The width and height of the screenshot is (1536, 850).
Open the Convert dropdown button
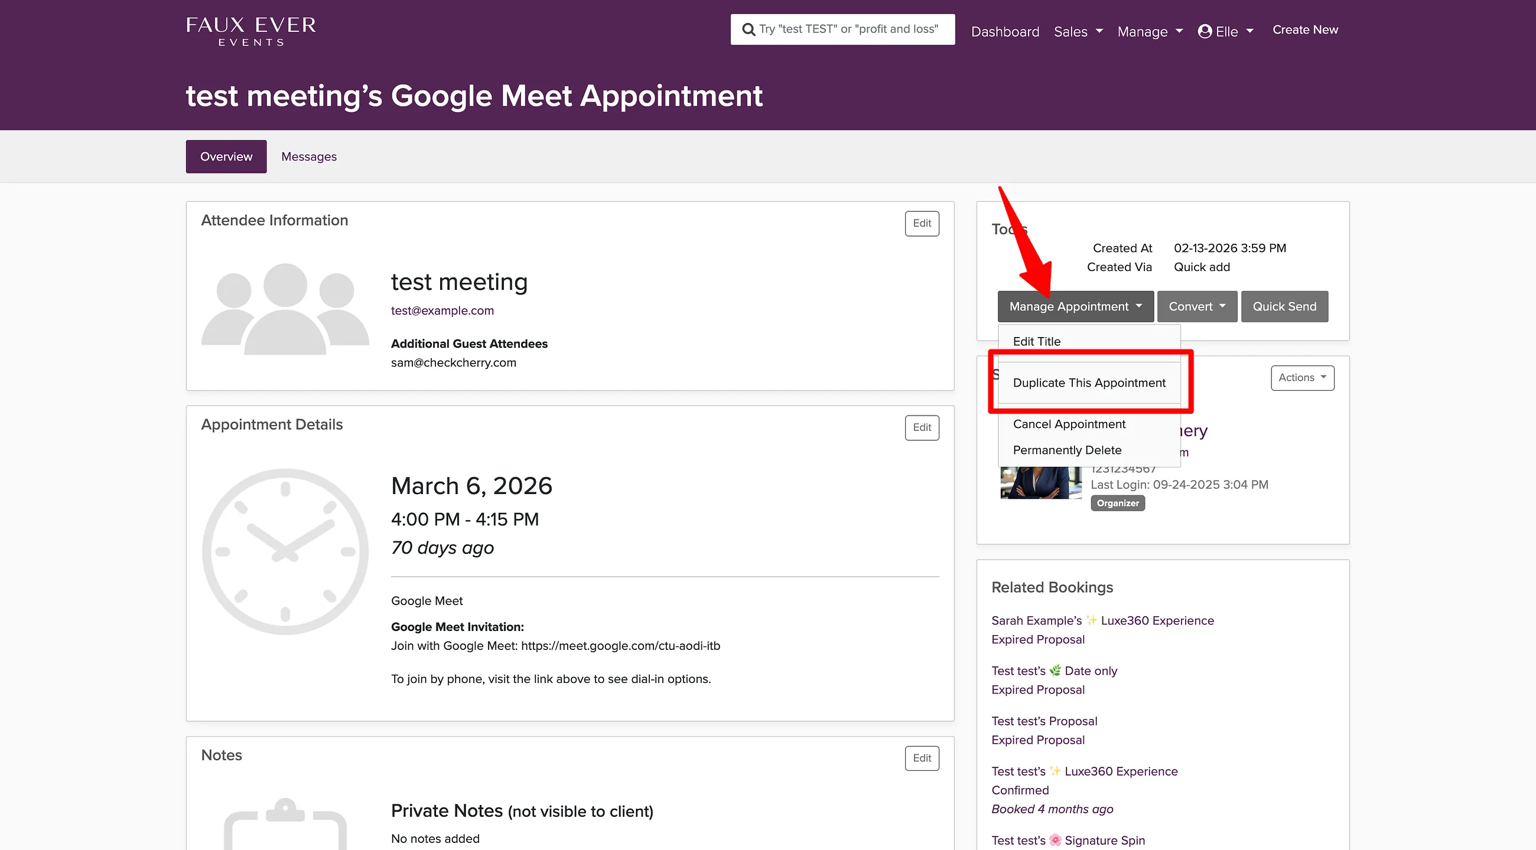click(x=1197, y=306)
